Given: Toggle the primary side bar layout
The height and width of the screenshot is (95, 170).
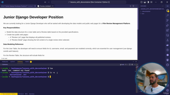Looking at the screenshot, I should click(142, 2).
